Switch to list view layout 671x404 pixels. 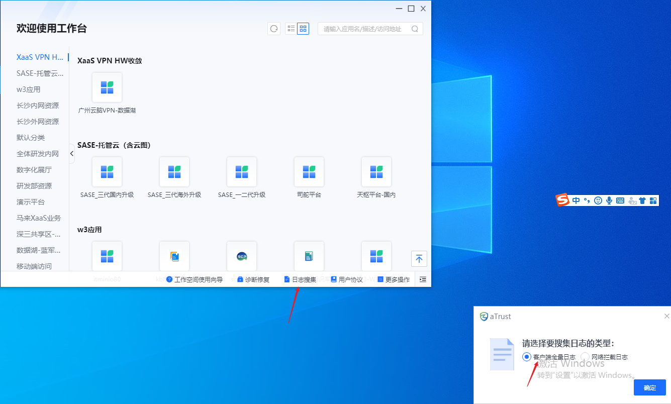point(291,29)
